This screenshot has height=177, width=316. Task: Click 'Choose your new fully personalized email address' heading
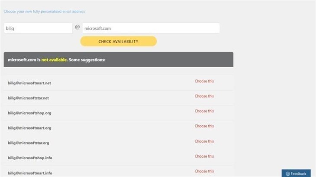point(44,12)
